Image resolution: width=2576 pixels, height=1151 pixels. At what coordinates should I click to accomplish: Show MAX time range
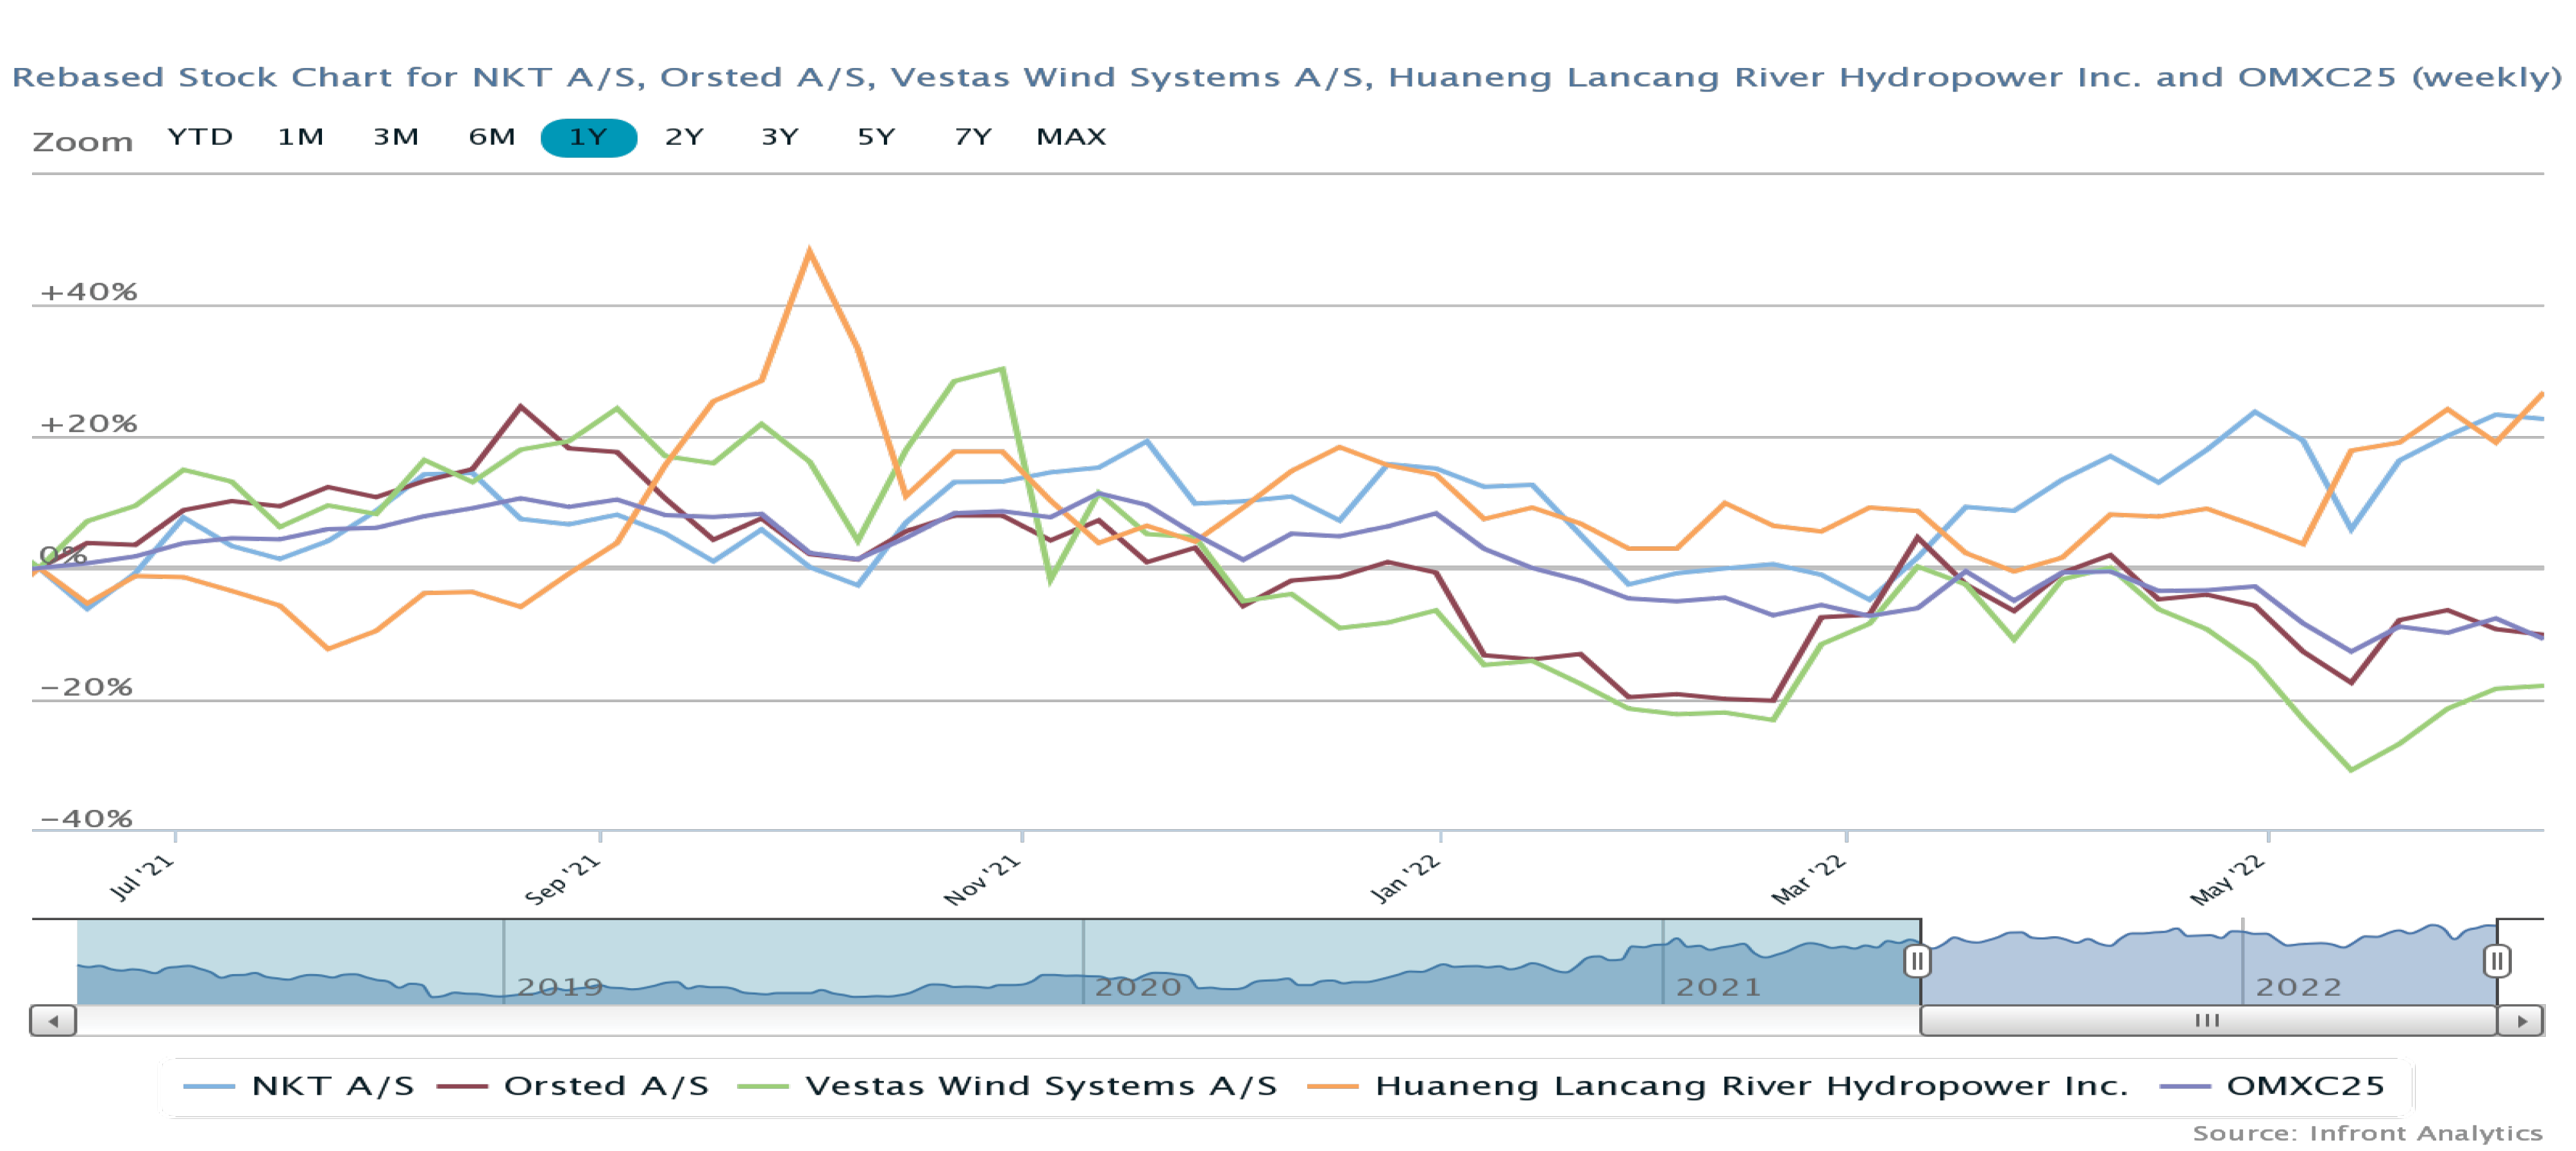(x=1071, y=137)
